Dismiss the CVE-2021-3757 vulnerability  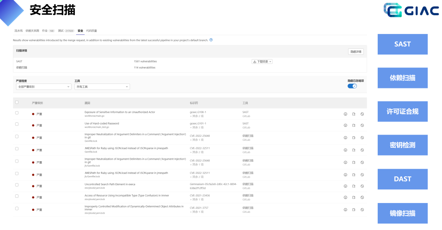(x=362, y=210)
